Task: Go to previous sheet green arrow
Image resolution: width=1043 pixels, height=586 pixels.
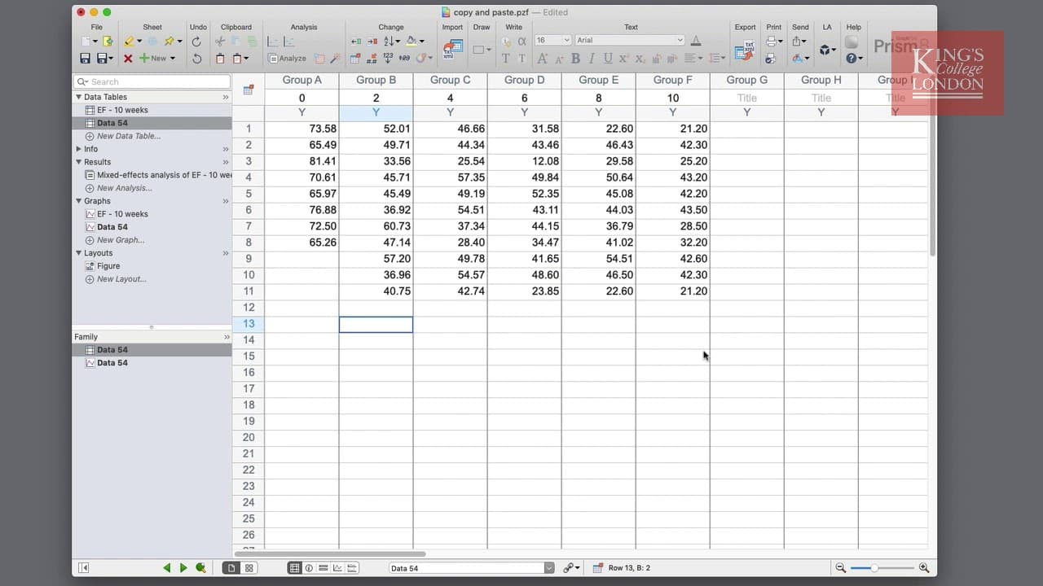Action: pyautogui.click(x=167, y=568)
